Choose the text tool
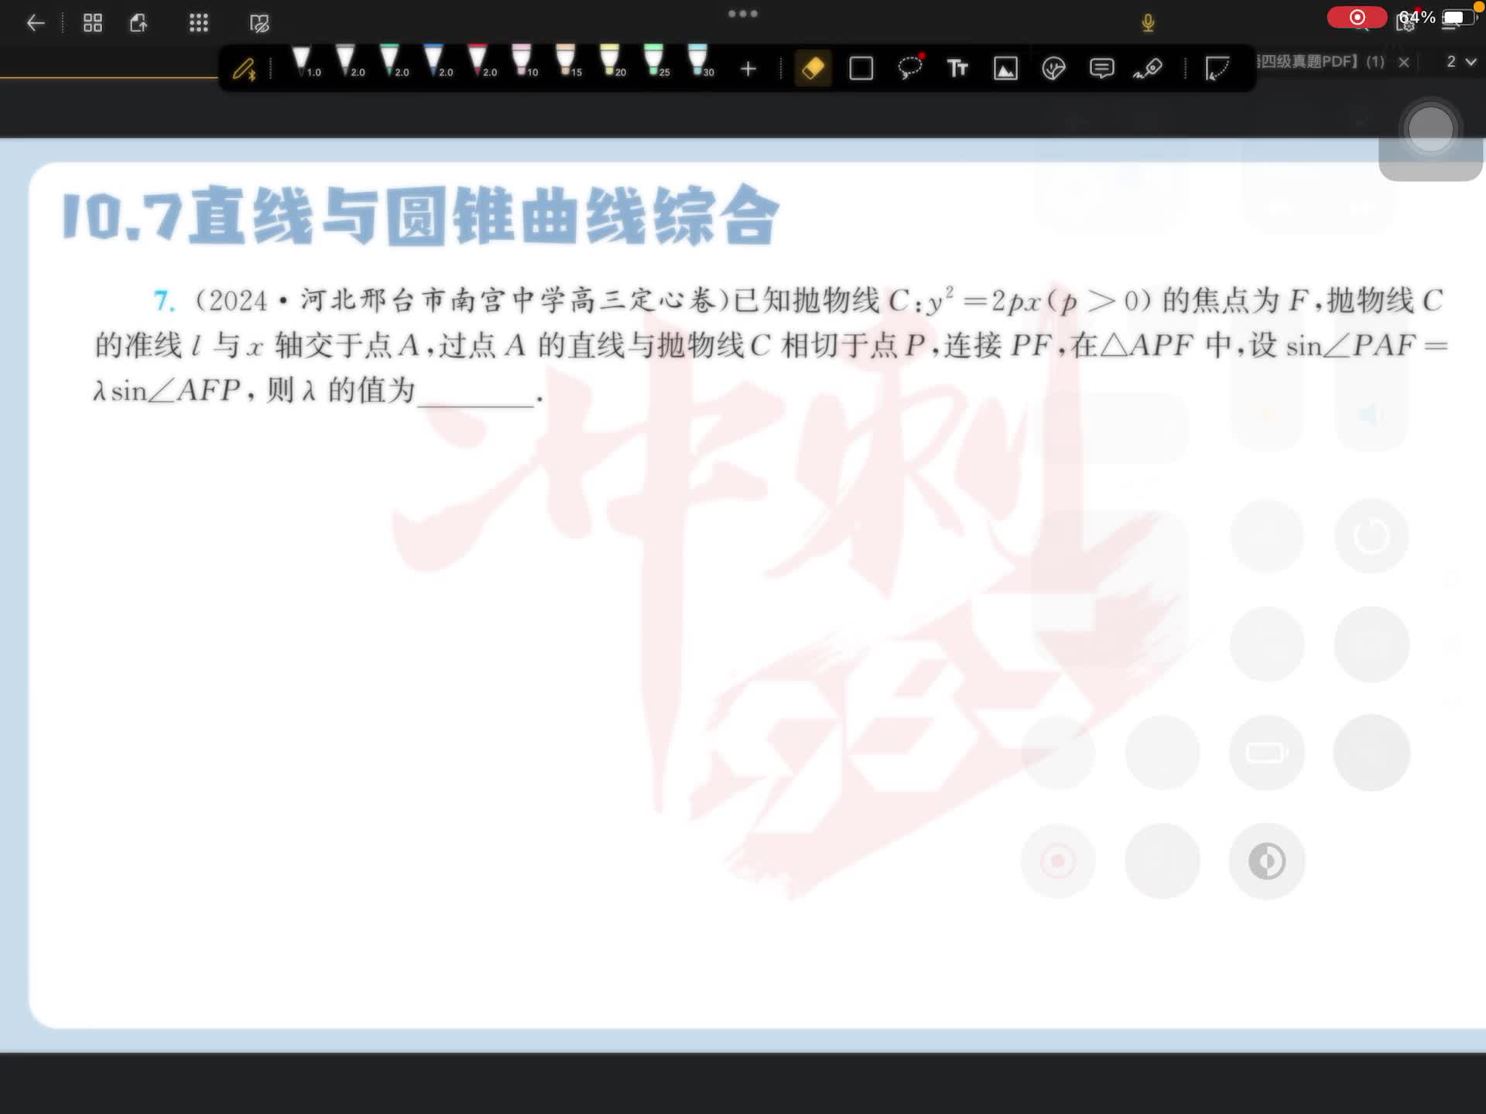The image size is (1486, 1114). [x=957, y=69]
